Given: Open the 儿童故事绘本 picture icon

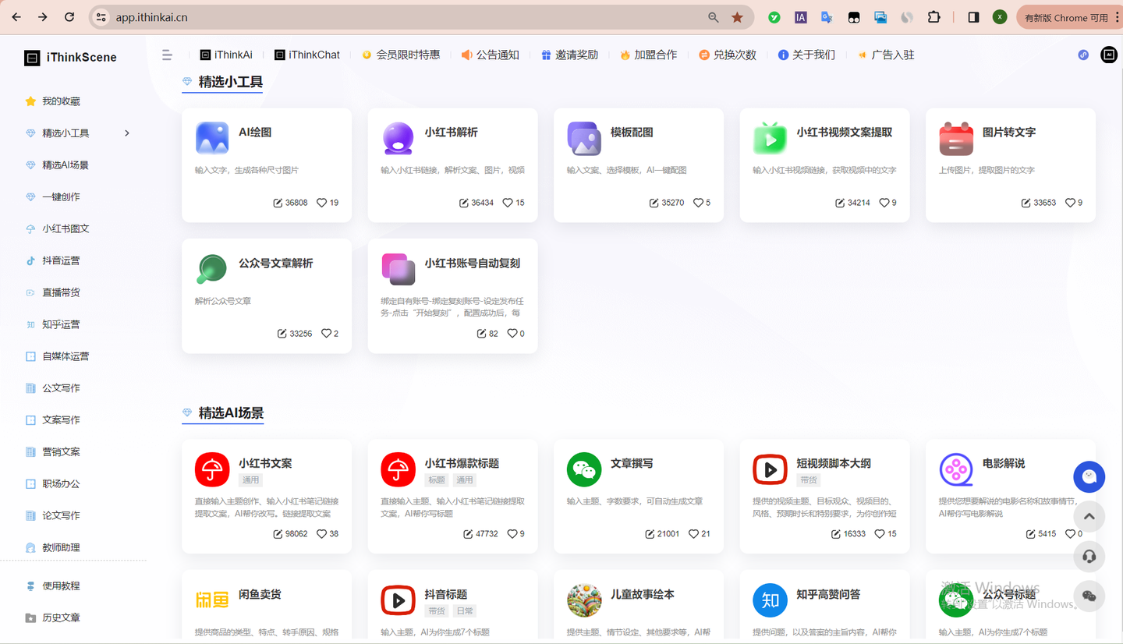Looking at the screenshot, I should 584,600.
